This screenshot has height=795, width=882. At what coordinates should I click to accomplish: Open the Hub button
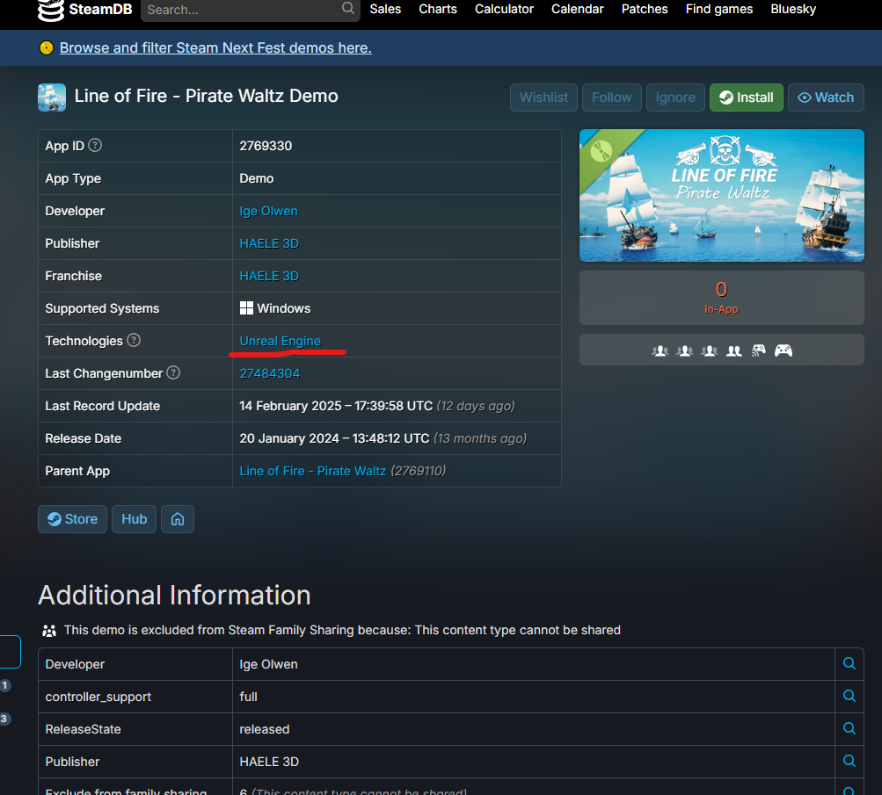click(x=134, y=519)
